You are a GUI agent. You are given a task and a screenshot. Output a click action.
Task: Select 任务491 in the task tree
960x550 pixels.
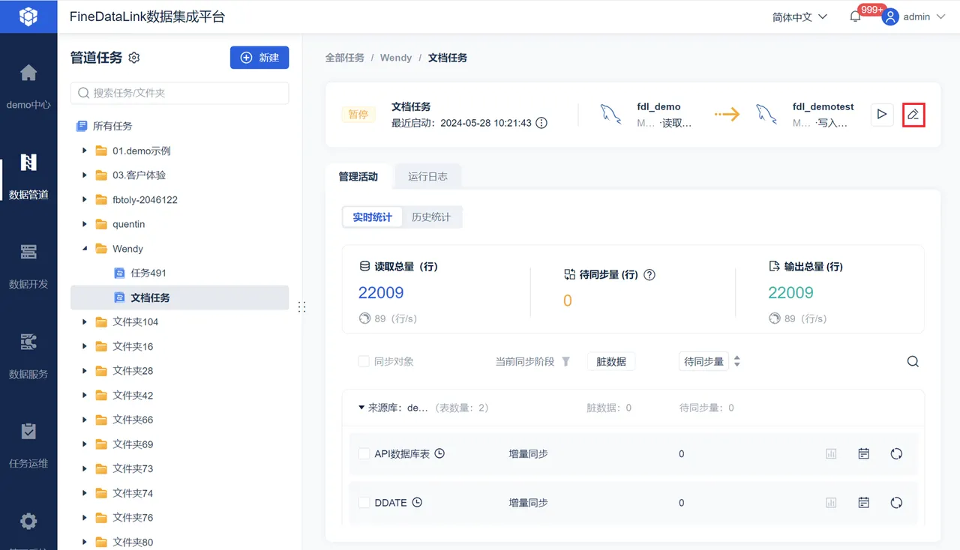pyautogui.click(x=148, y=273)
